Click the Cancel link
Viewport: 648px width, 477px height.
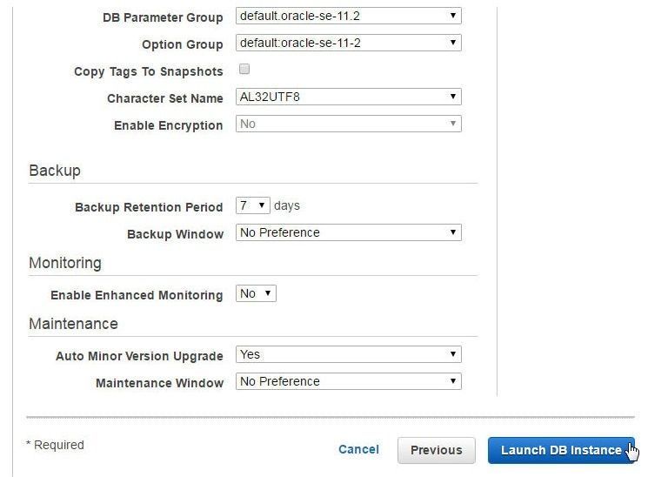point(358,450)
